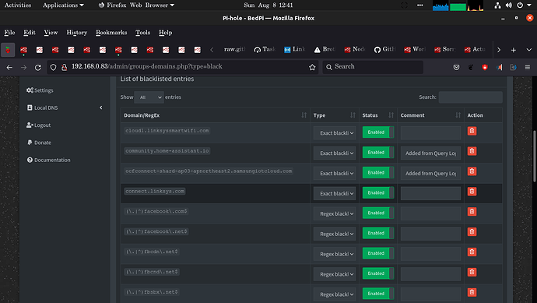Click the insecure connection lock icon
Screen dimensions: 537x303
64,67
